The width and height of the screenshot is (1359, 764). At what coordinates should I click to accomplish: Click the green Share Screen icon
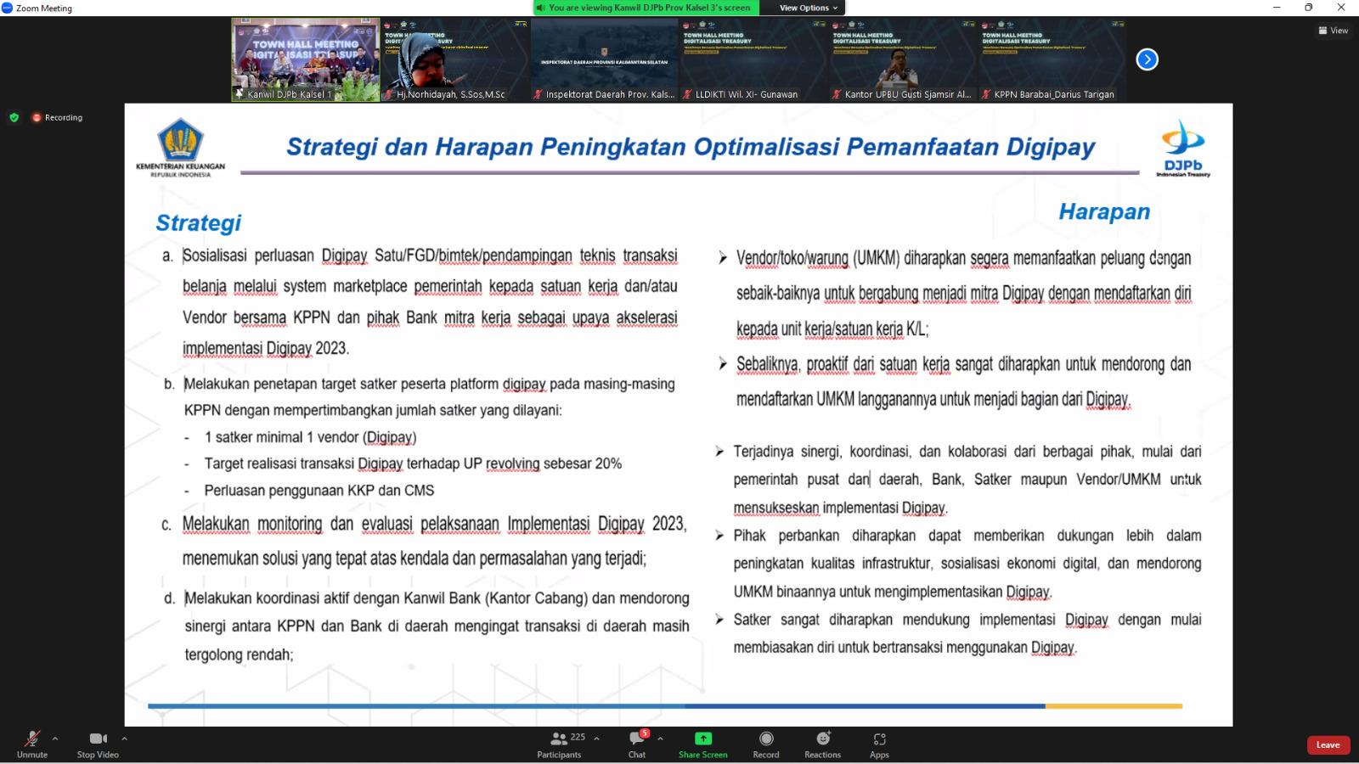point(702,739)
